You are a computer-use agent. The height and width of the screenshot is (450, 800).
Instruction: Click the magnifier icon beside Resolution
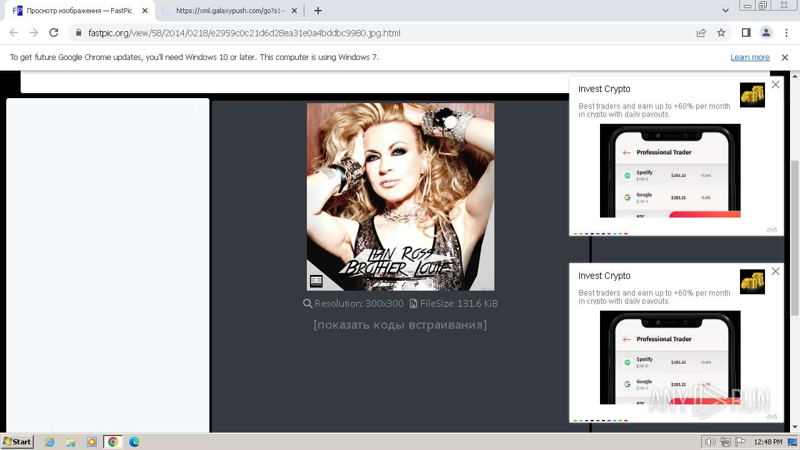click(x=307, y=304)
